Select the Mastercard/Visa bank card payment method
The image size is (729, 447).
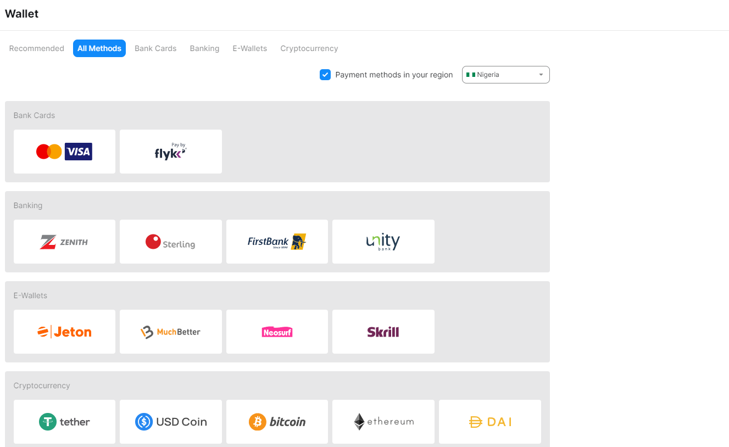click(64, 152)
